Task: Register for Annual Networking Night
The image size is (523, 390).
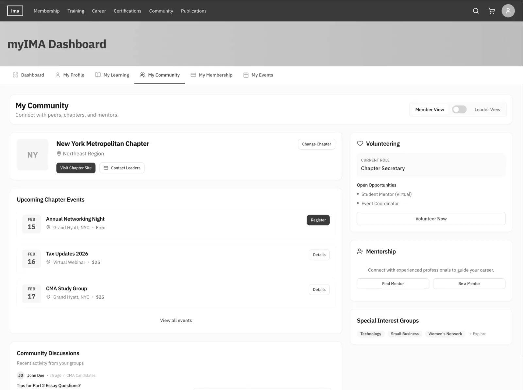Action: [318, 220]
